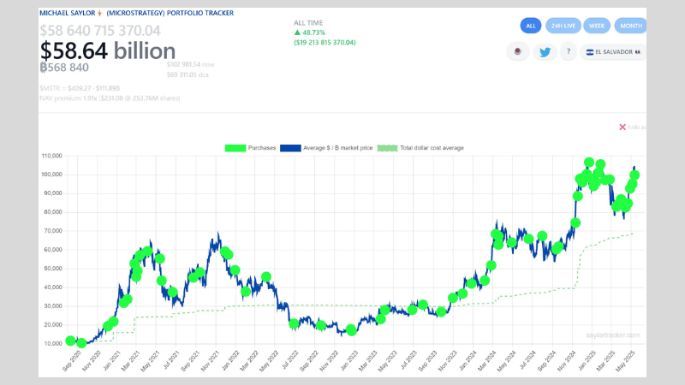Open the EL SALVADOR tracker button
Viewport: 685px width, 385px height.
[613, 52]
